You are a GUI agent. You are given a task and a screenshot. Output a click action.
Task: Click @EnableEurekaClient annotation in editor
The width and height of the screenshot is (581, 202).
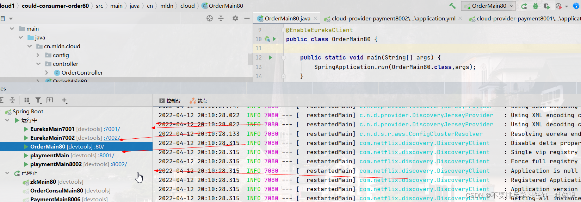[x=319, y=30]
